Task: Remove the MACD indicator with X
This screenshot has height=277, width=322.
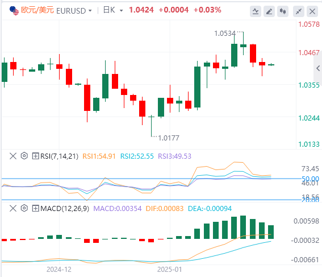Action: coord(13,208)
